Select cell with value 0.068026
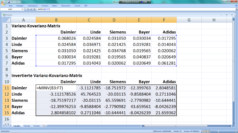Viewport: 238px width, 133px height. (x=56, y=38)
